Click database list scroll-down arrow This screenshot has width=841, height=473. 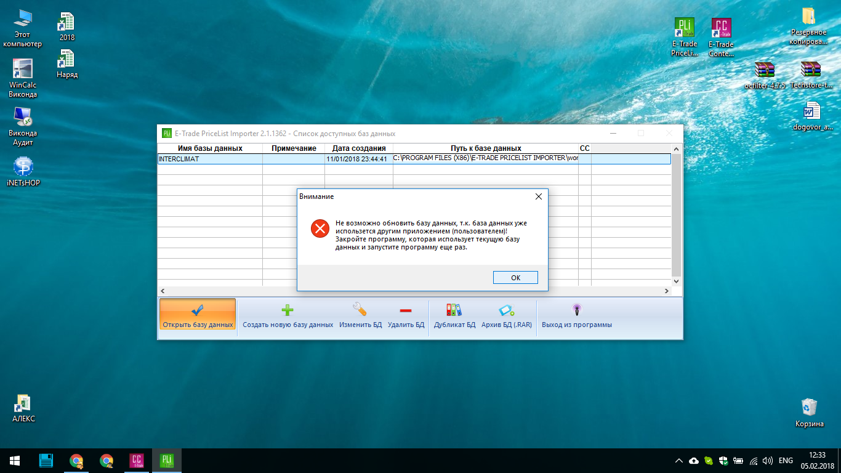coord(676,281)
